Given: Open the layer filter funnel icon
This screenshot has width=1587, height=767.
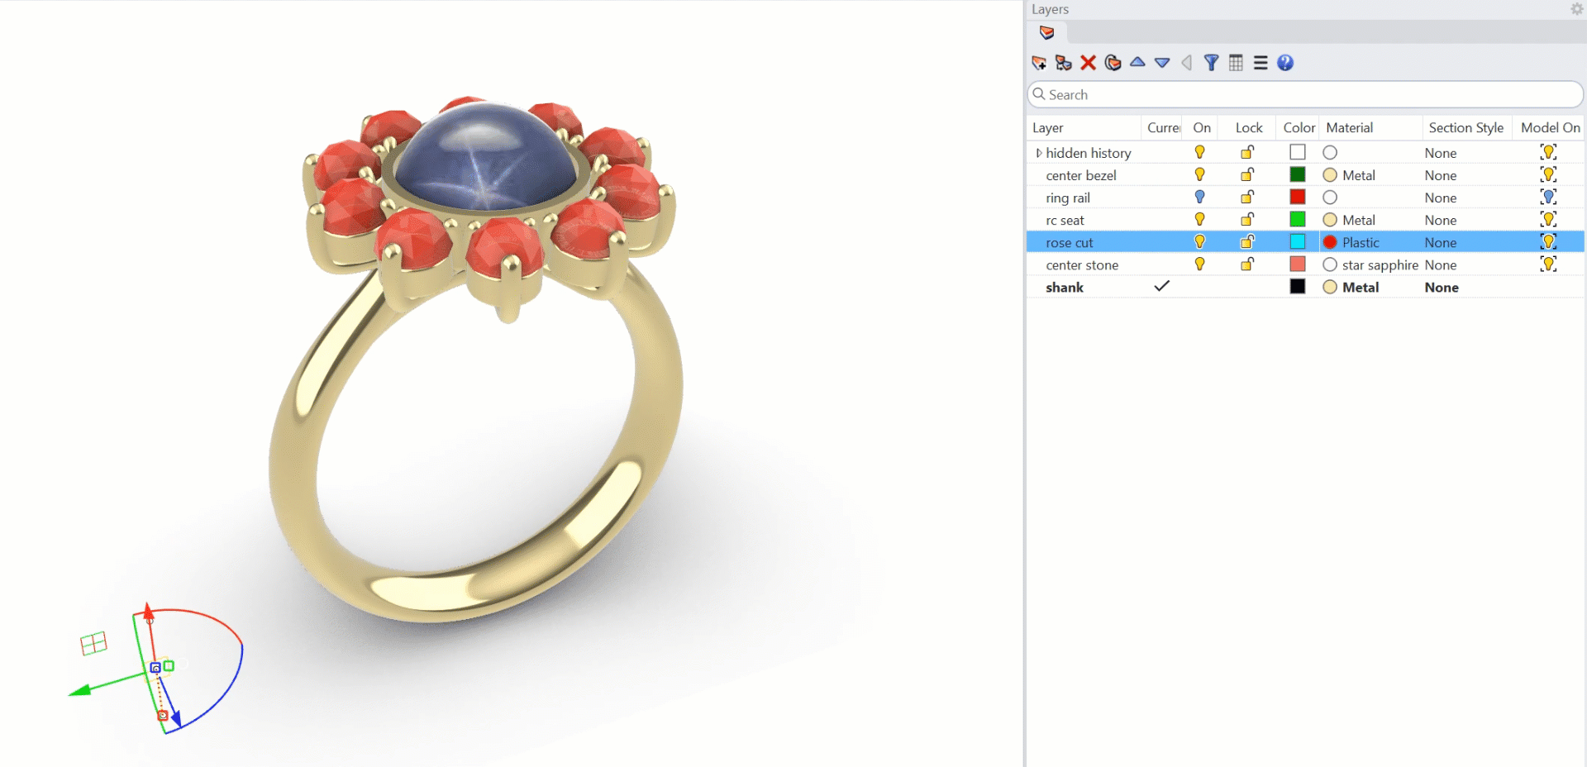Looking at the screenshot, I should (1211, 63).
